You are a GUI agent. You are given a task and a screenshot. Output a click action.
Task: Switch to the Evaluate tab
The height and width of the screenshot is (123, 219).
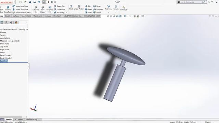pos(48,16)
